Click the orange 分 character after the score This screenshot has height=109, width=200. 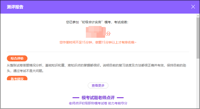pos(108,34)
